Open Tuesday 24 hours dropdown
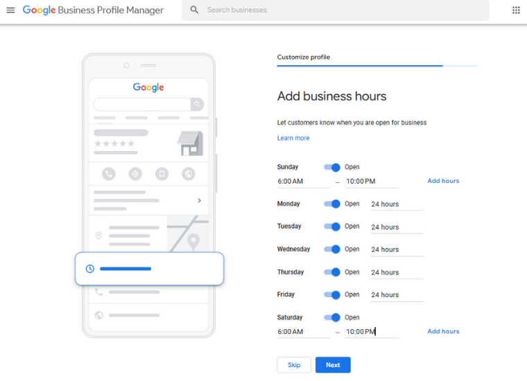The image size is (527, 381). (x=397, y=227)
